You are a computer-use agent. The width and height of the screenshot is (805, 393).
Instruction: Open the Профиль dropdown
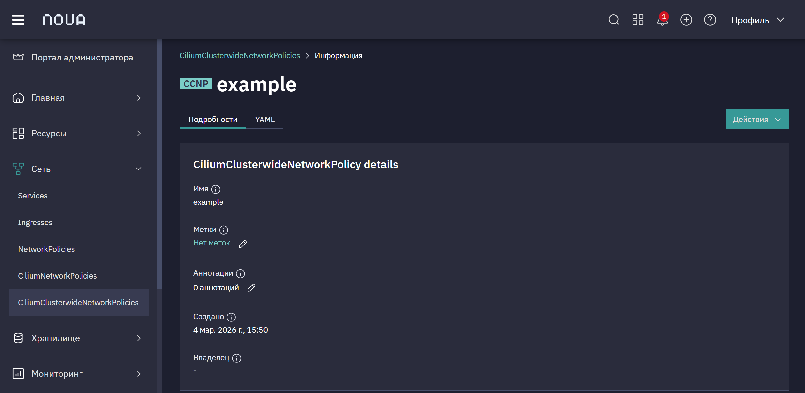tap(758, 20)
